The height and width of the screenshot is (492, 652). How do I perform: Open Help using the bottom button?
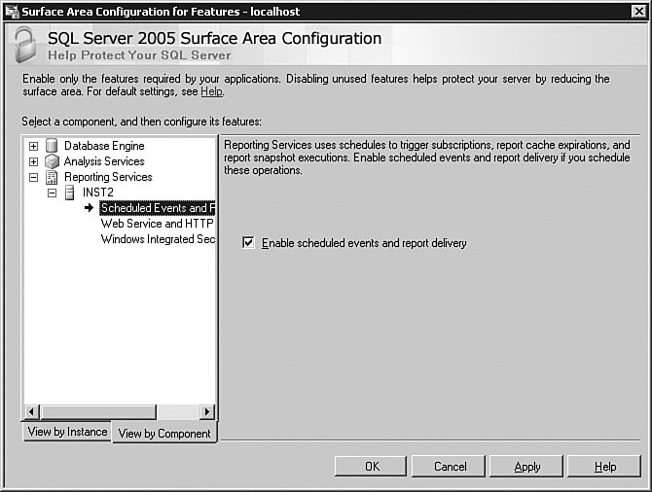click(603, 467)
